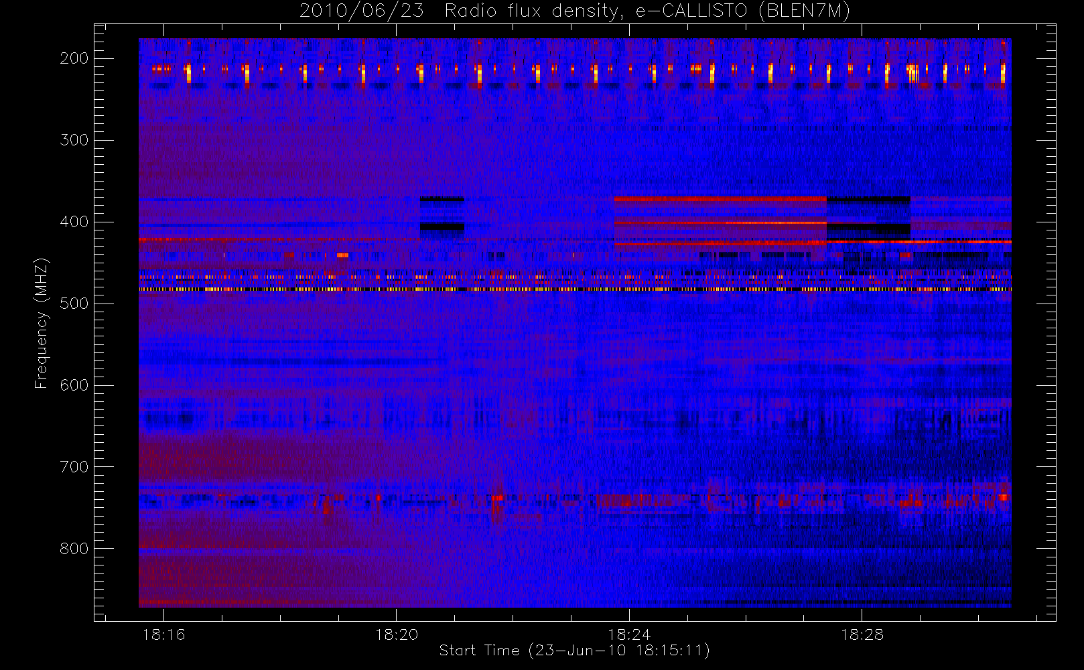The width and height of the screenshot is (1084, 670).
Task: Click the 200 frequency tick label
Action: (74, 58)
